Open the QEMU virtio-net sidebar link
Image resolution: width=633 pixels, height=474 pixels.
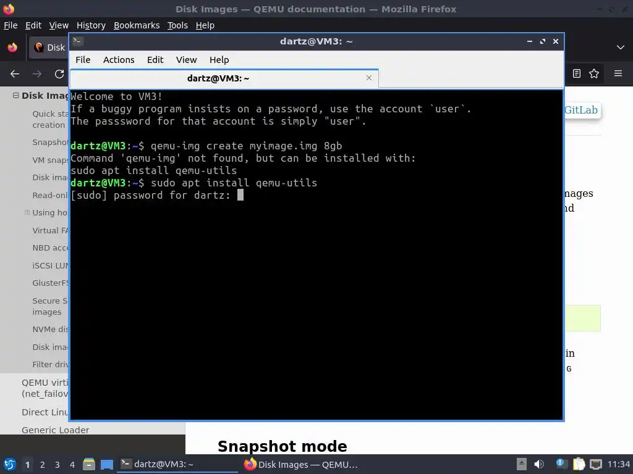click(45, 388)
